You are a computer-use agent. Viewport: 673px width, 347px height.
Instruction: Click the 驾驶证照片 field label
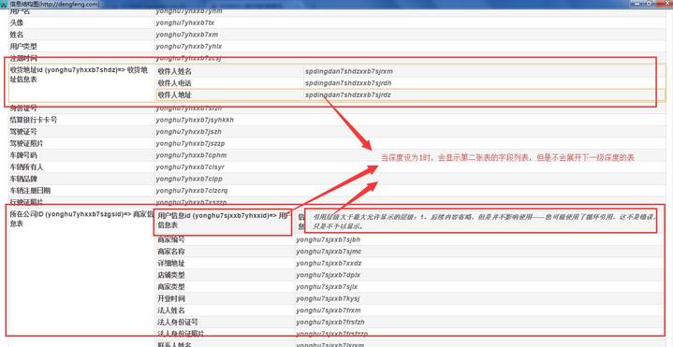(26, 143)
